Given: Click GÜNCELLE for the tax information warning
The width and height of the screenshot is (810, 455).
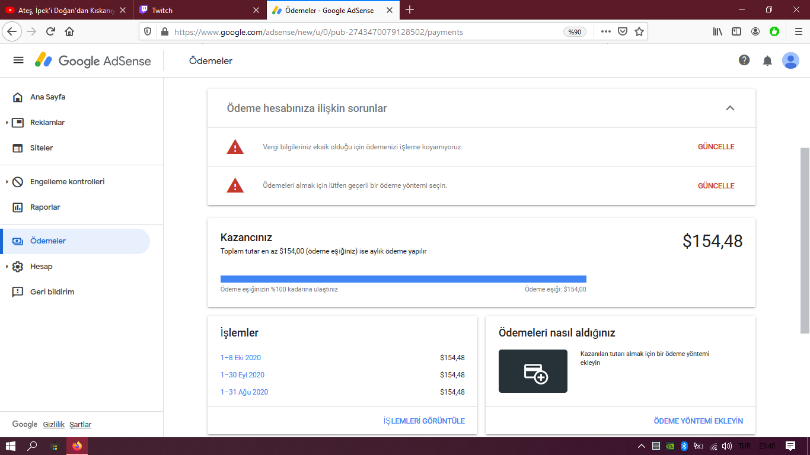Looking at the screenshot, I should point(716,147).
